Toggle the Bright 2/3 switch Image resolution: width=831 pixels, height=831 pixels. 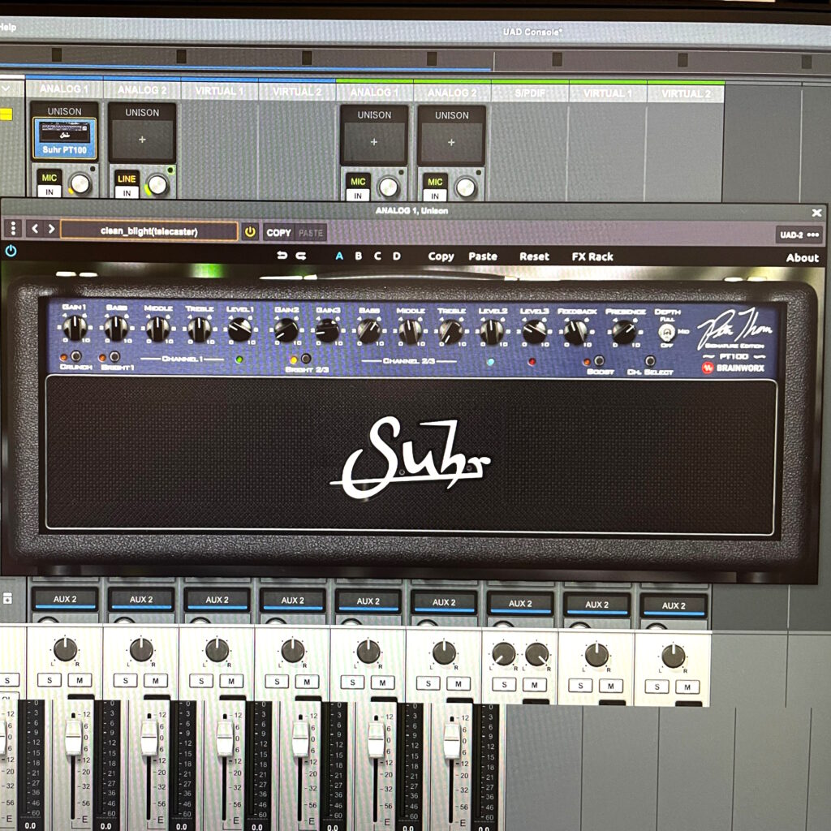pos(306,359)
